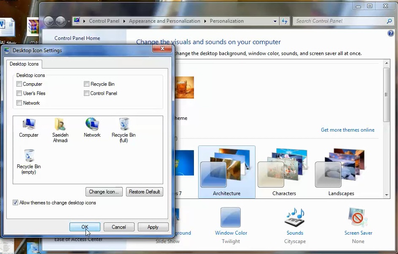The width and height of the screenshot is (398, 254).
Task: Click the Change Icon... button
Action: 104,192
